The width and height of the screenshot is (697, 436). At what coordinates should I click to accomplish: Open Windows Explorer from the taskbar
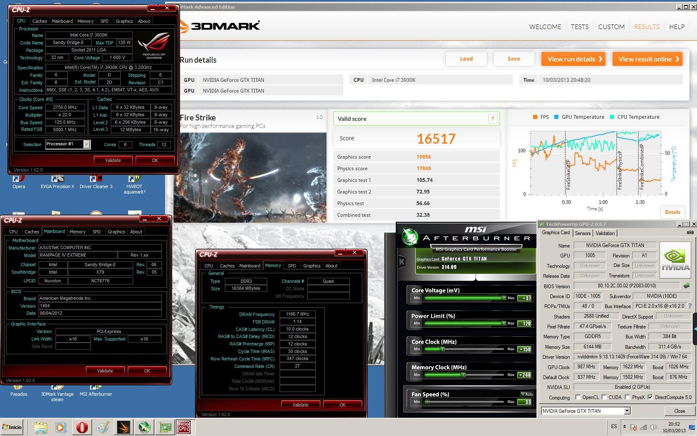pyautogui.click(x=41, y=427)
